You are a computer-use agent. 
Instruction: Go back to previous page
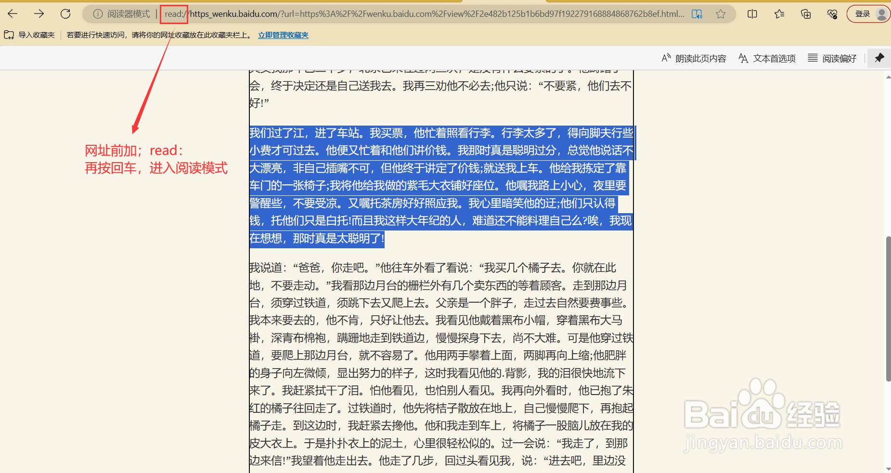(13, 14)
